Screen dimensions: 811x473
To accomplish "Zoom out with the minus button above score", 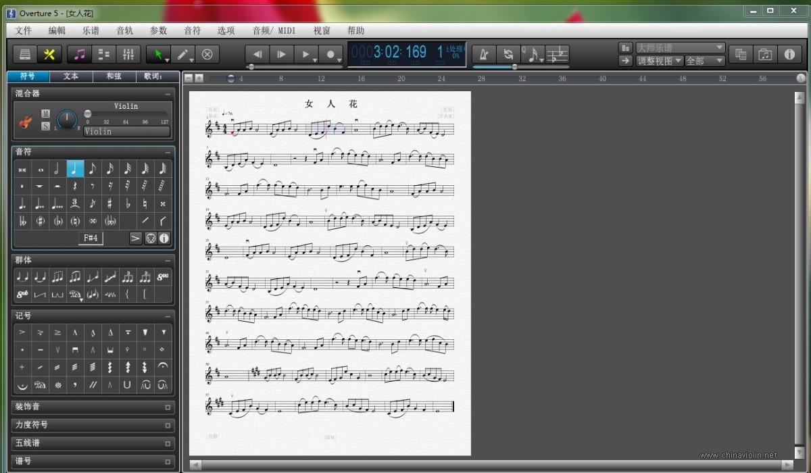I will 189,78.
